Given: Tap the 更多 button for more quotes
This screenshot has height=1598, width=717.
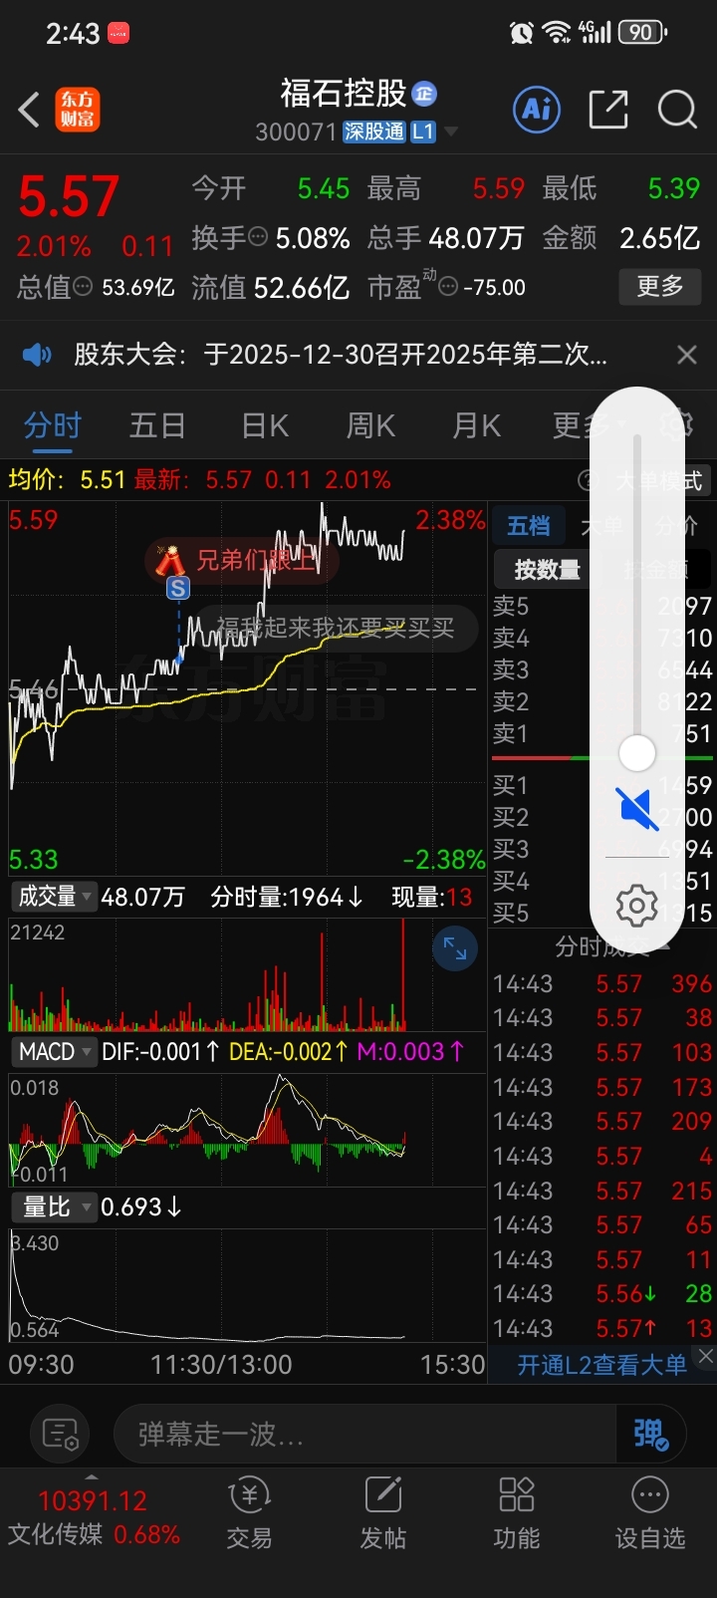Looking at the screenshot, I should click(659, 287).
